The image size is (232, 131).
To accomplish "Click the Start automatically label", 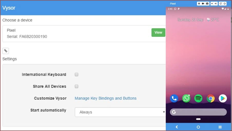I will click(x=48, y=110).
